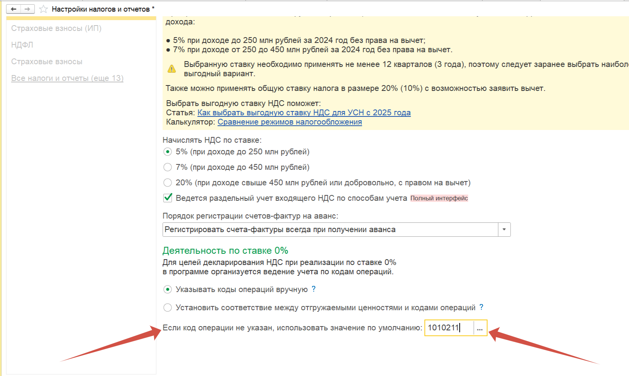
Task: Select 'Установить соответствие' operation codes option
Action: (167, 308)
